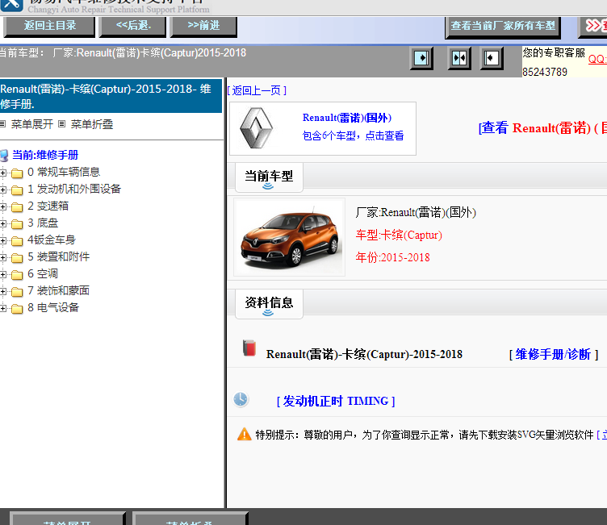Click the expand right panel arrow icon
607x525 pixels.
click(421, 58)
